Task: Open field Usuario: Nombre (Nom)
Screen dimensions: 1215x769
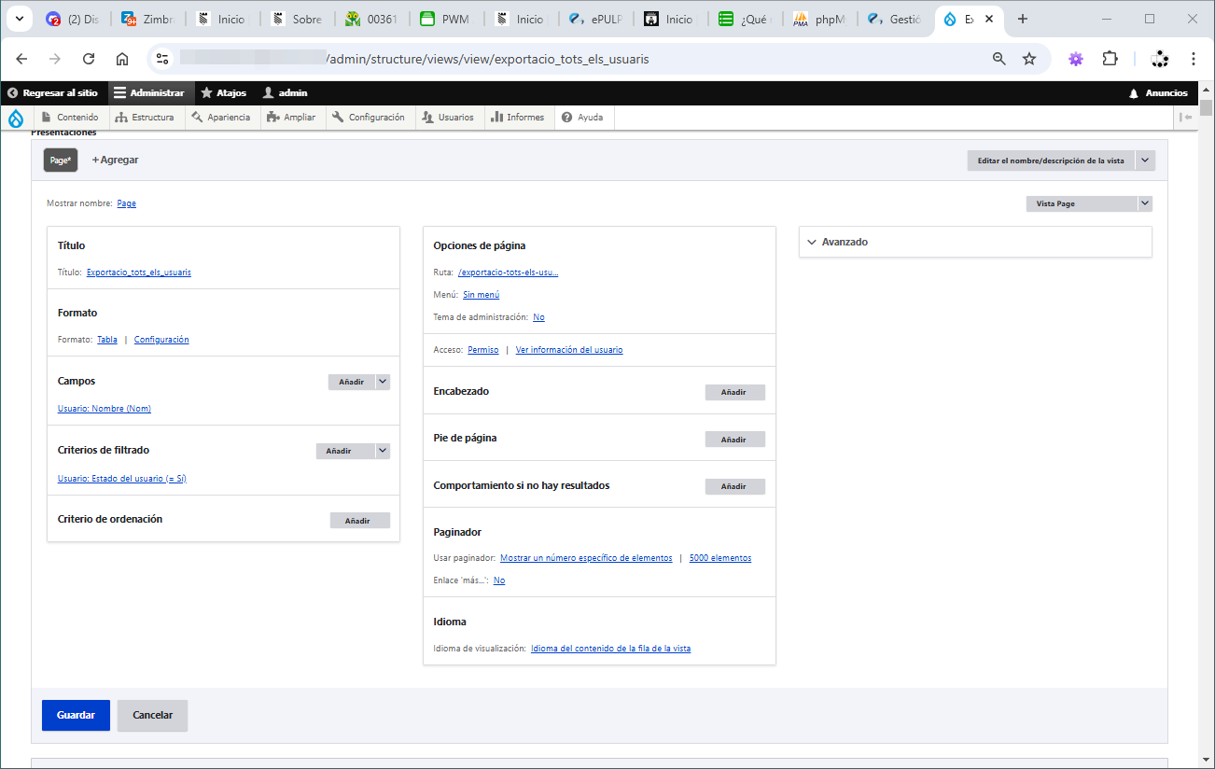Action: [105, 409]
